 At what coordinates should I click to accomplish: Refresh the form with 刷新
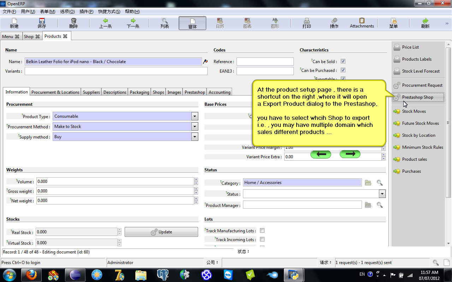pos(425,23)
